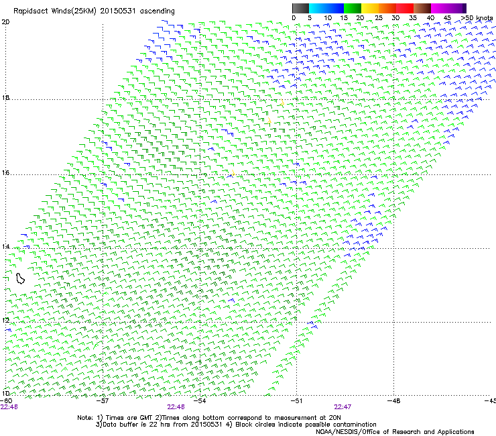Click the '35' label under the color bar
Viewport: 496px width, 436px height.
[x=413, y=18]
